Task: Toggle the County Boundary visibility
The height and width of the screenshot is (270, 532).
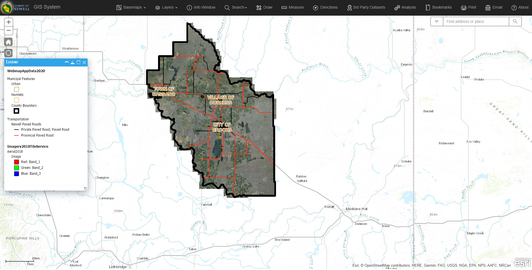Action: [x=16, y=111]
